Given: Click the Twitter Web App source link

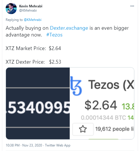Looking at the screenshot, I should coord(58,145).
